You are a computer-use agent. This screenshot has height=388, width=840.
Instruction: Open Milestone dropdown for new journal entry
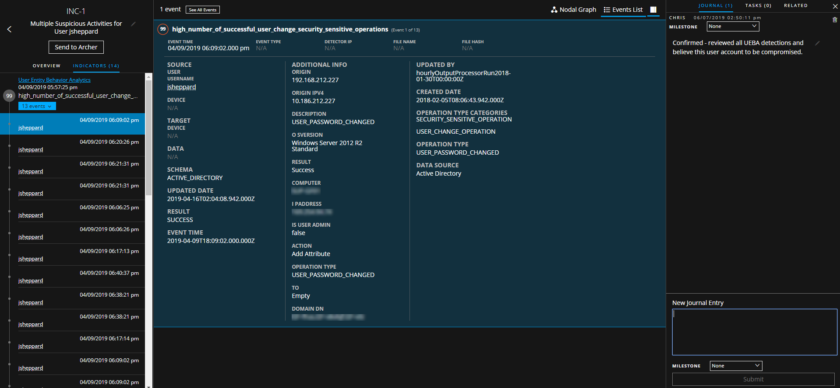pos(735,366)
